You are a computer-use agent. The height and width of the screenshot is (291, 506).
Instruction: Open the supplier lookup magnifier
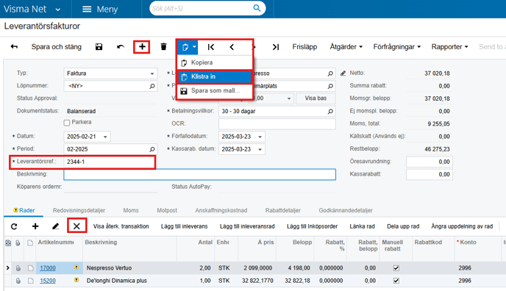click(330, 73)
